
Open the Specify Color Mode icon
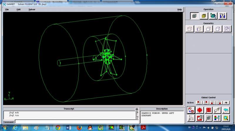pyautogui.click(x=217, y=118)
